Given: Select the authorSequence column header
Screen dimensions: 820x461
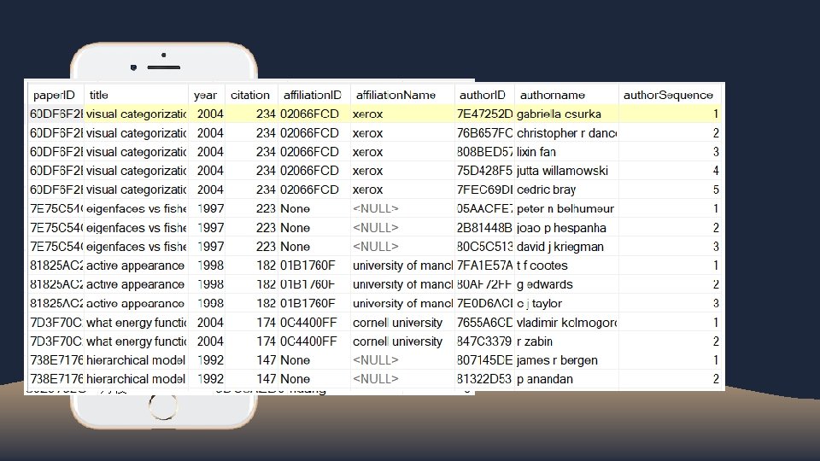Looking at the screenshot, I should click(x=670, y=95).
